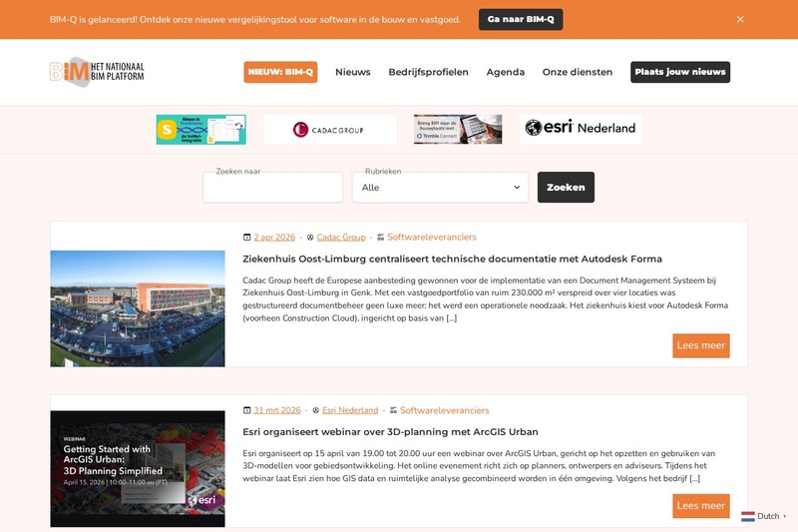
Task: Open the Cadac Group sponsor logo
Action: click(x=329, y=130)
